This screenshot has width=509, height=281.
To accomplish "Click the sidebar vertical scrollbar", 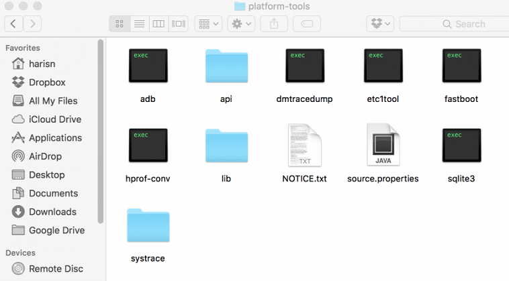I will (101, 131).
